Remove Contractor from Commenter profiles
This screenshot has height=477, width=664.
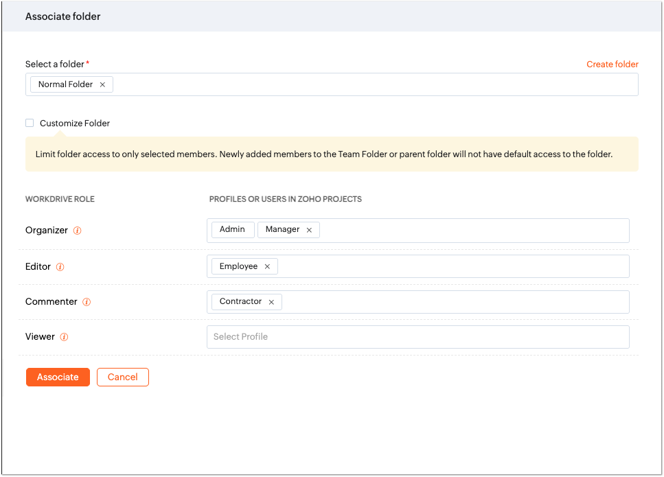point(271,302)
